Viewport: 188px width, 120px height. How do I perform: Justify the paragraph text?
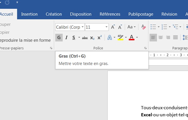pos(175,37)
